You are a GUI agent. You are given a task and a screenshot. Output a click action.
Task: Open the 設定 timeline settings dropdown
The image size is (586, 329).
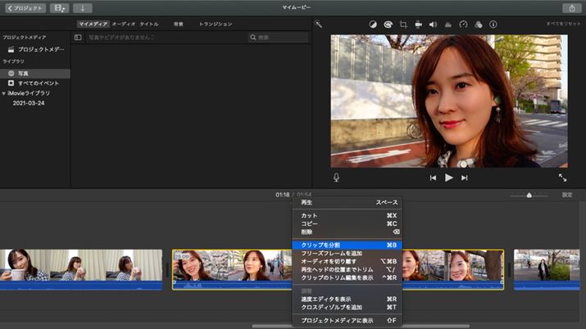pos(567,195)
